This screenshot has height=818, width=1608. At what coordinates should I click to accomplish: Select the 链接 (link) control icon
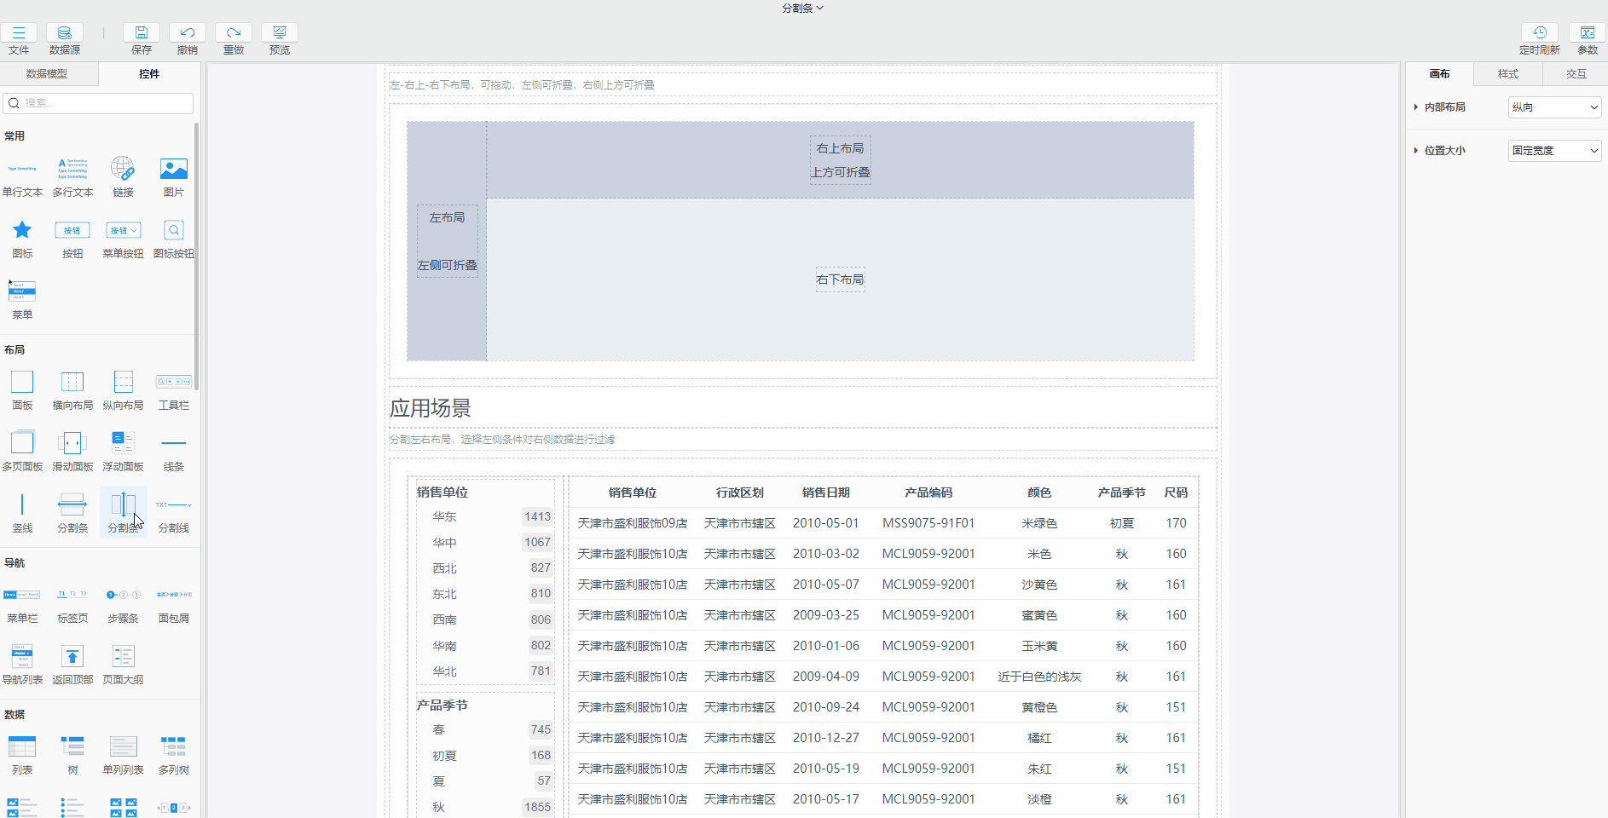[x=123, y=168]
